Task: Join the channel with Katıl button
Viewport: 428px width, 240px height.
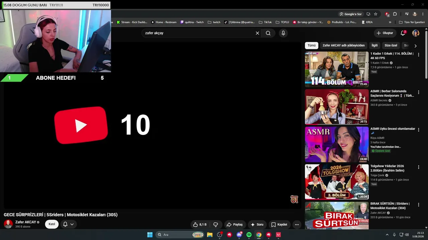Action: point(52,224)
